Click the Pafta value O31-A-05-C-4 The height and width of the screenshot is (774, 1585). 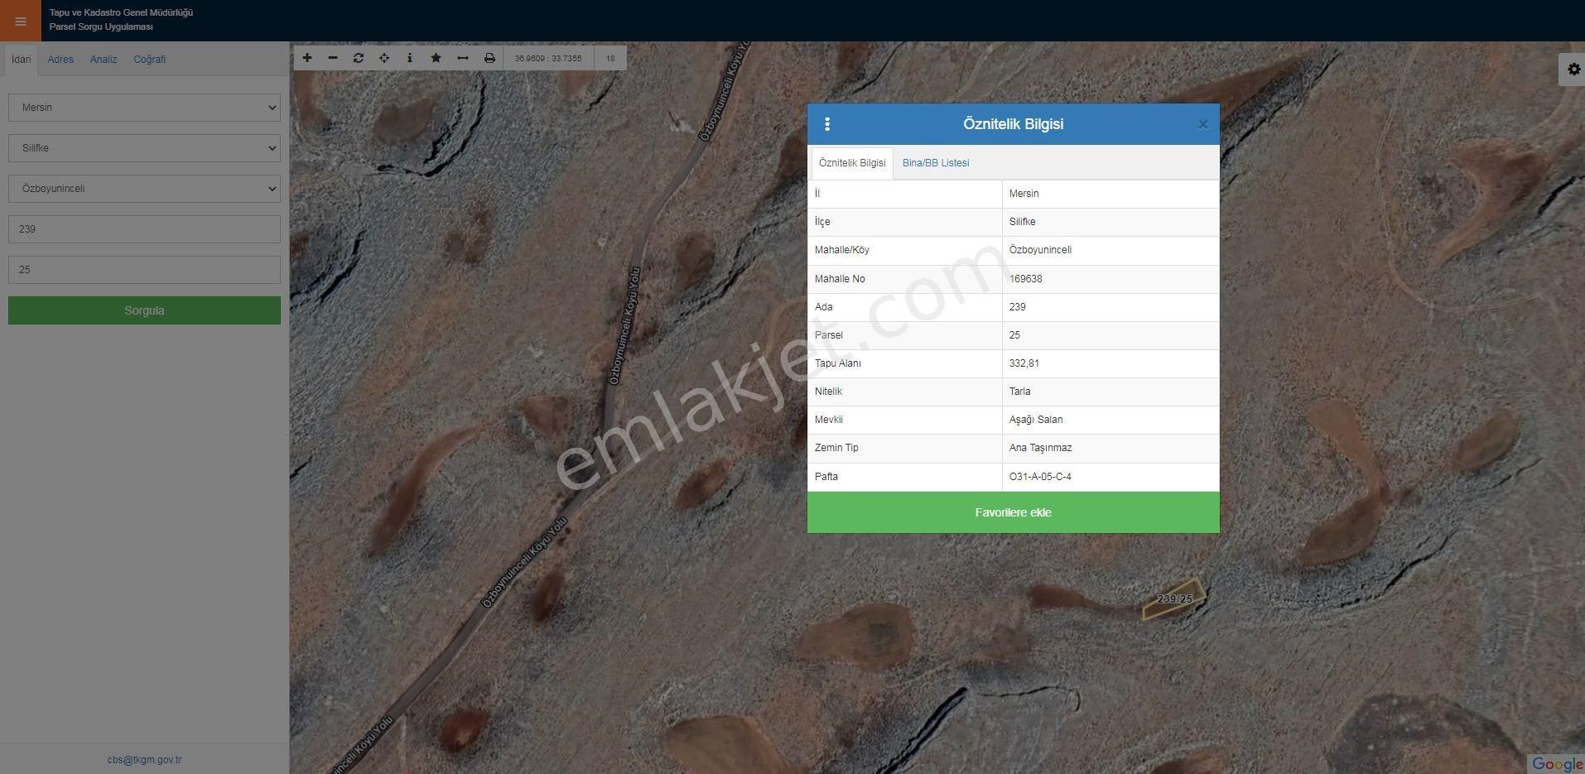click(1040, 477)
